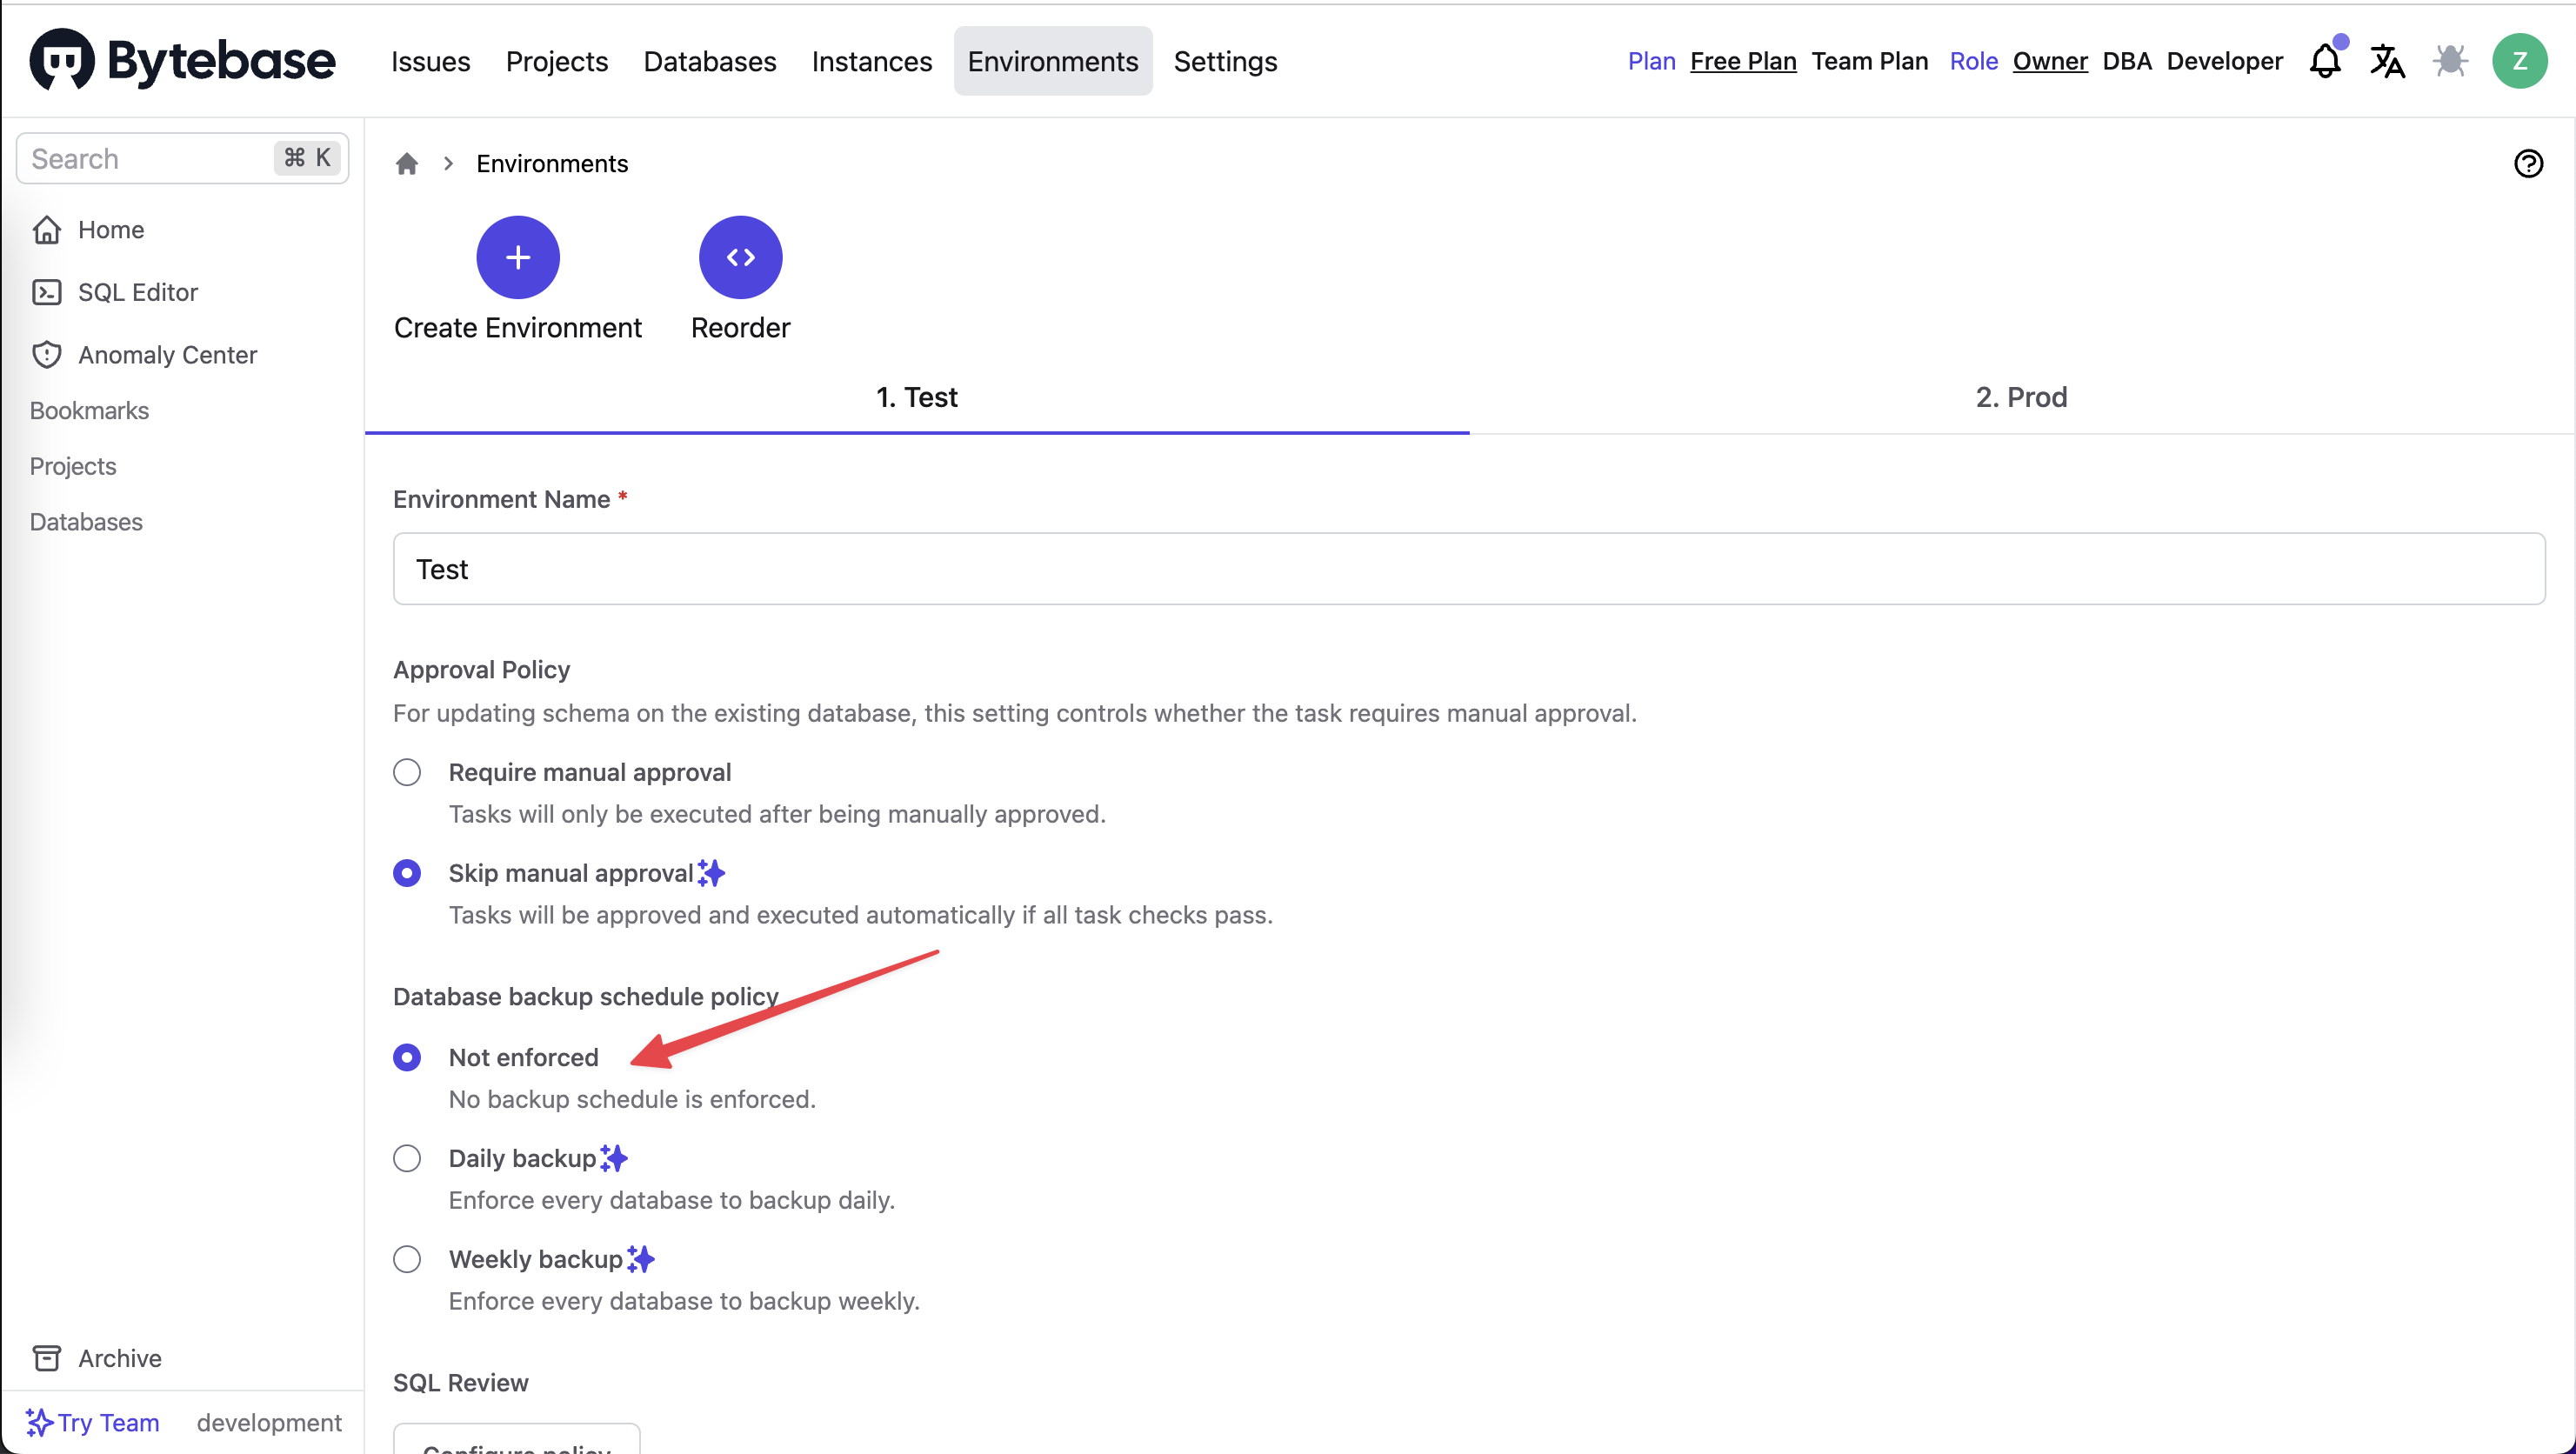Screen dimensions: 2576x1454
Task: Enable Daily backup policy
Action: [x=407, y=1158]
